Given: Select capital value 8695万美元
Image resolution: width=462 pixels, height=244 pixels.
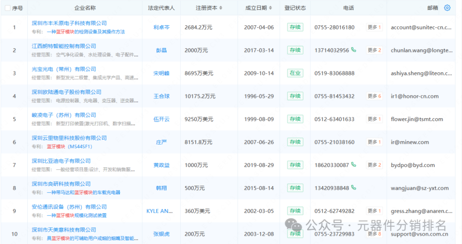Looking at the screenshot, I should pos(198,73).
